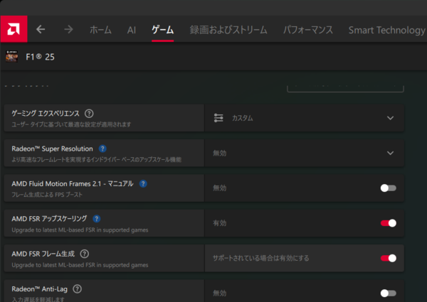Image resolution: width=427 pixels, height=302 pixels.
Task: Click the F1® 25 game title
Action: (x=40, y=57)
